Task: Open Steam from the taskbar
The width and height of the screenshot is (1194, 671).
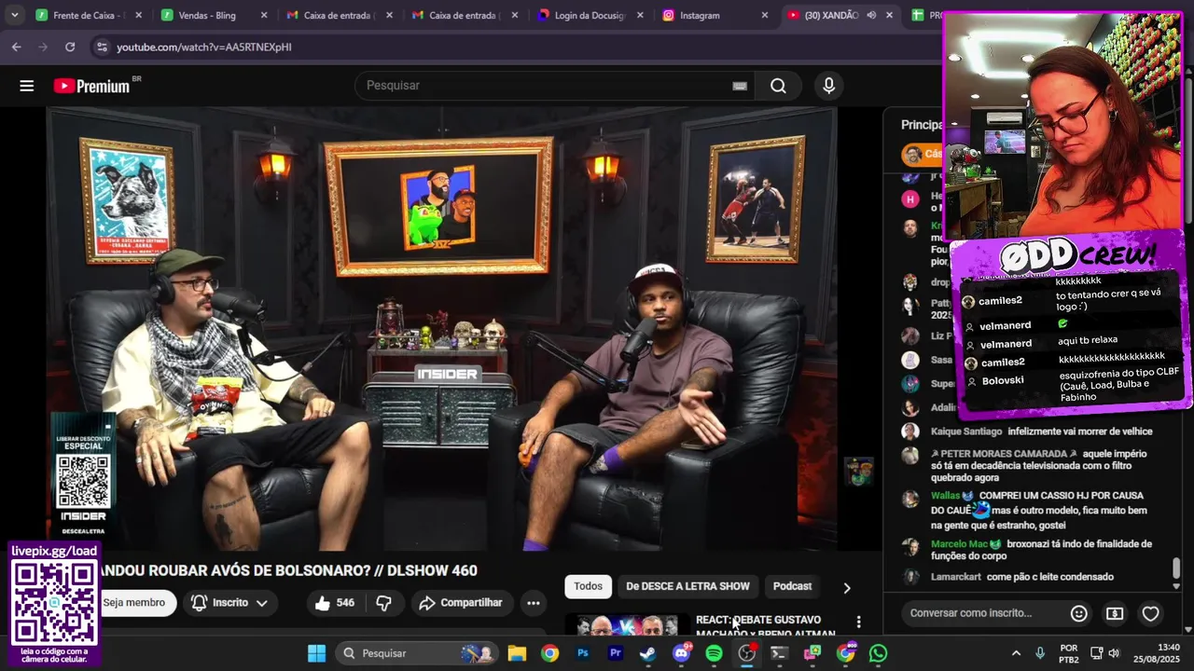Action: [x=647, y=653]
